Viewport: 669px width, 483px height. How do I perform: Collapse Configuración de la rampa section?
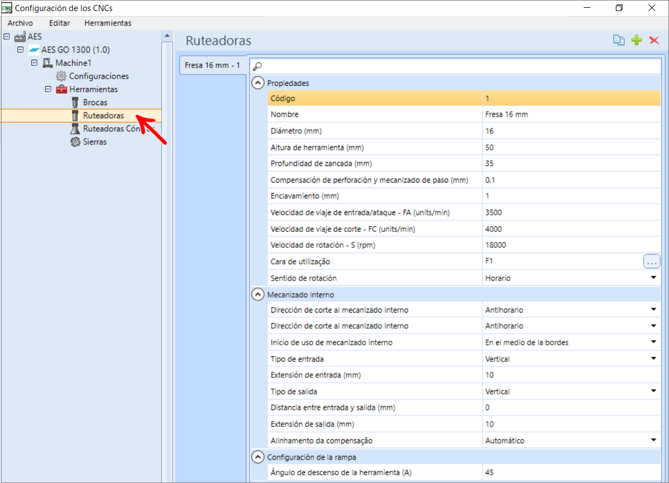(258, 457)
